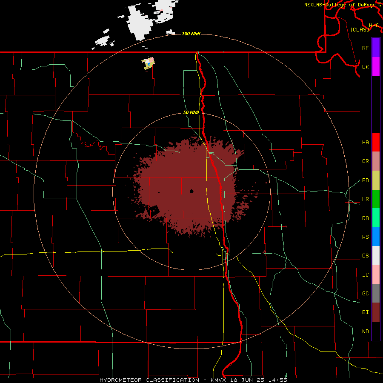Click the BD legend label
Screen dimensions: 383x383
366,180
